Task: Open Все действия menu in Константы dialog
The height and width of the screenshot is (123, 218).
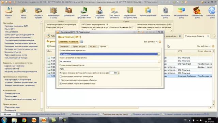Action: point(151,42)
